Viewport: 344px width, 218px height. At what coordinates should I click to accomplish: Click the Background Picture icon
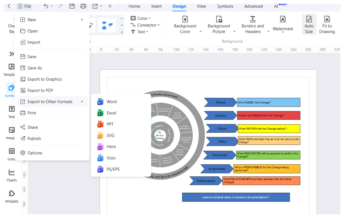219,19
